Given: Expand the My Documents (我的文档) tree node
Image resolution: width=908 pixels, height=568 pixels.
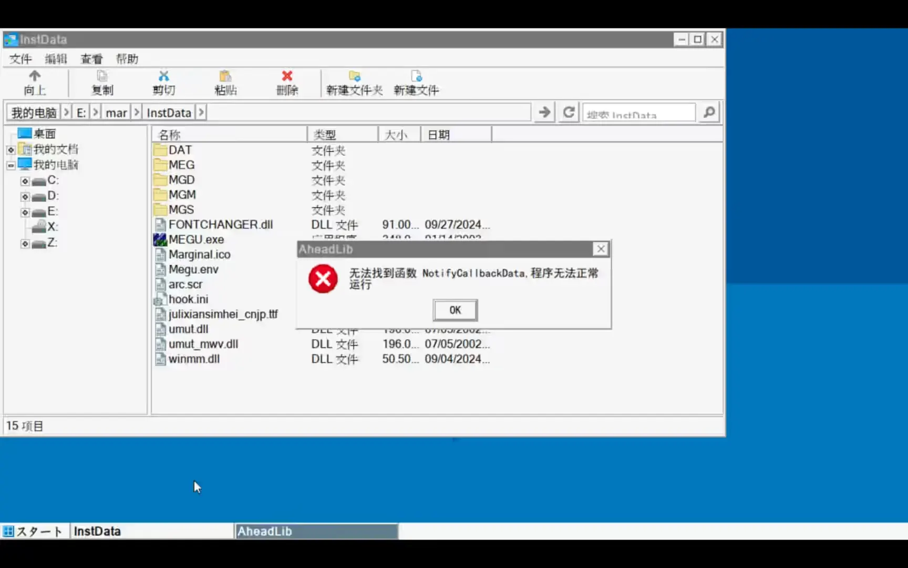Looking at the screenshot, I should (x=11, y=150).
